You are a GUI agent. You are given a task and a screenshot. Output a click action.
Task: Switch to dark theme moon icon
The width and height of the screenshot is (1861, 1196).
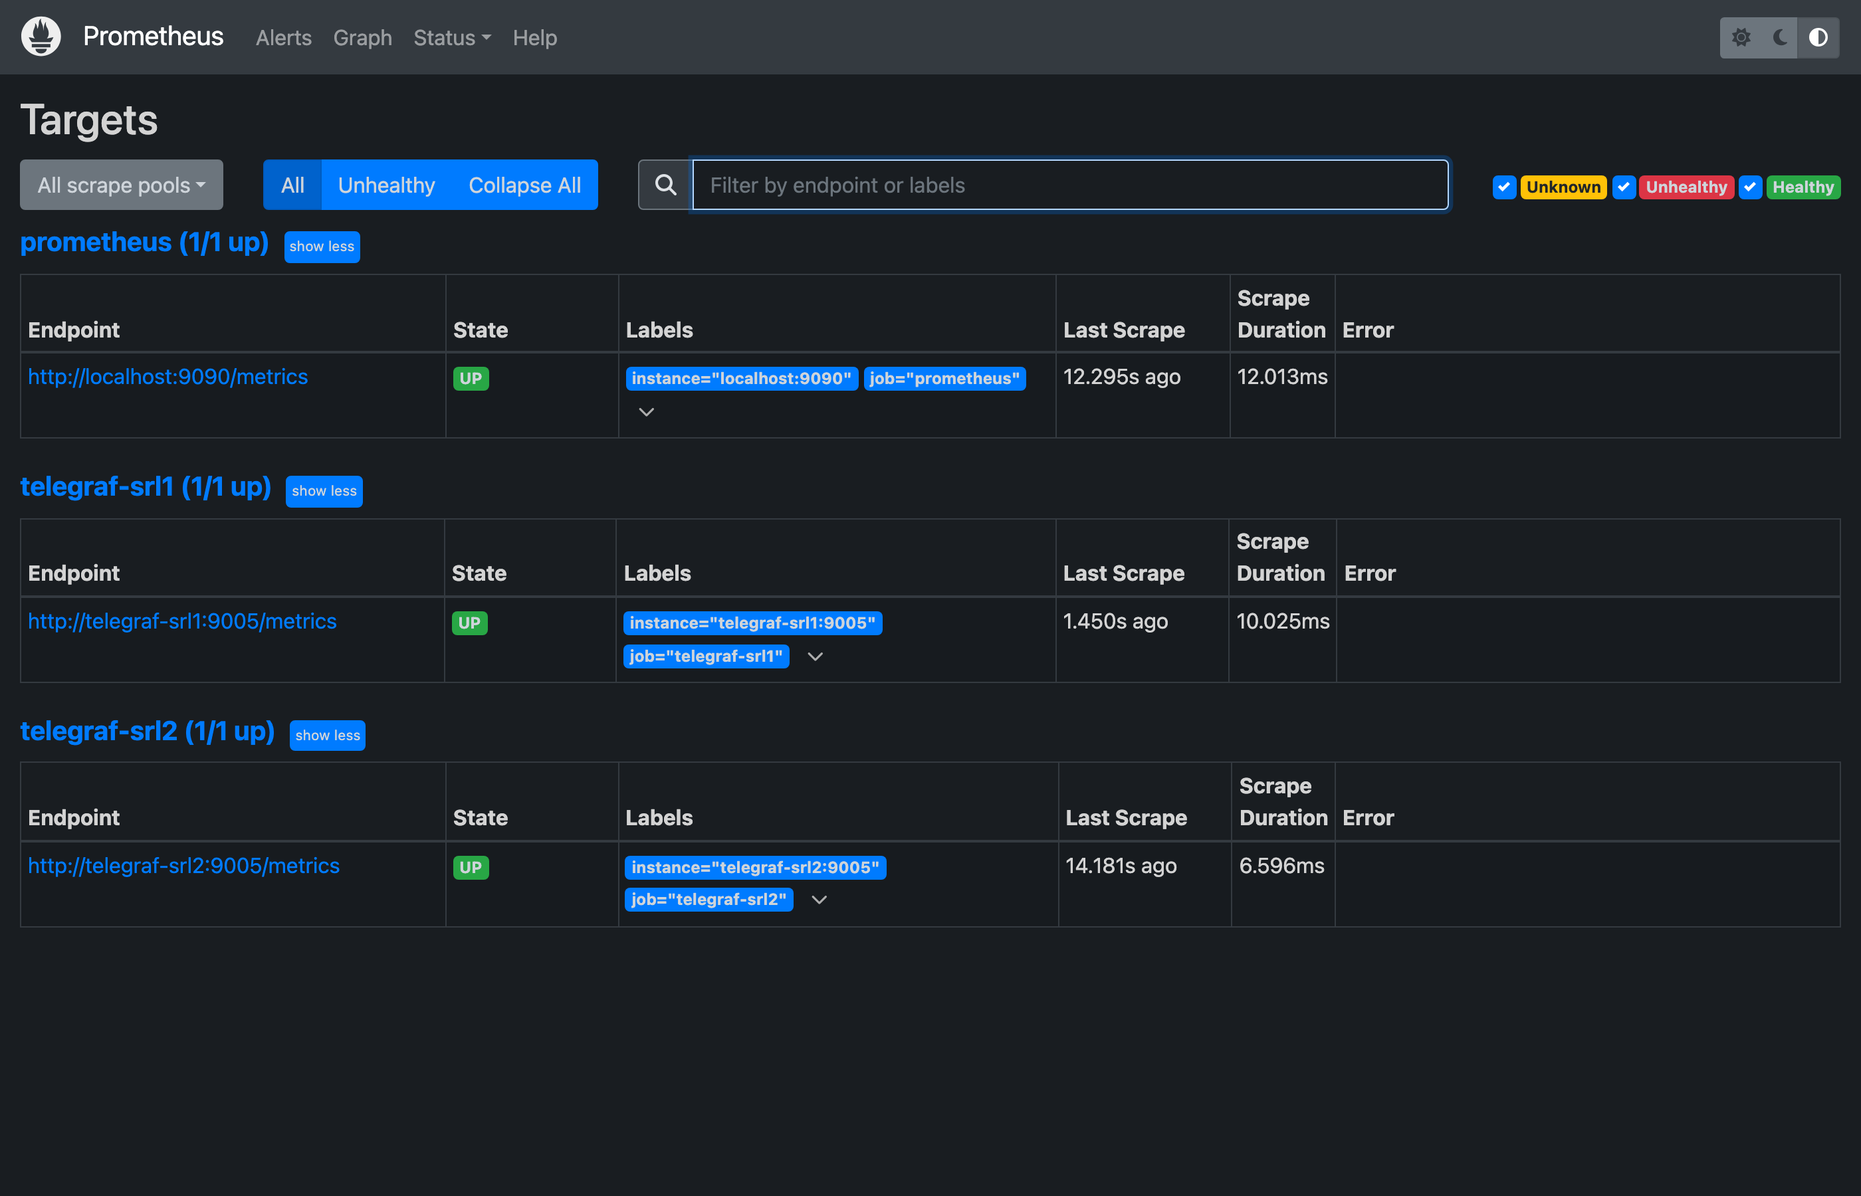pyautogui.click(x=1779, y=37)
